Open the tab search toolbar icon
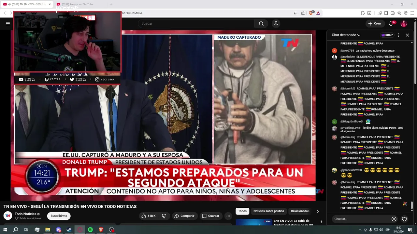 point(369,13)
